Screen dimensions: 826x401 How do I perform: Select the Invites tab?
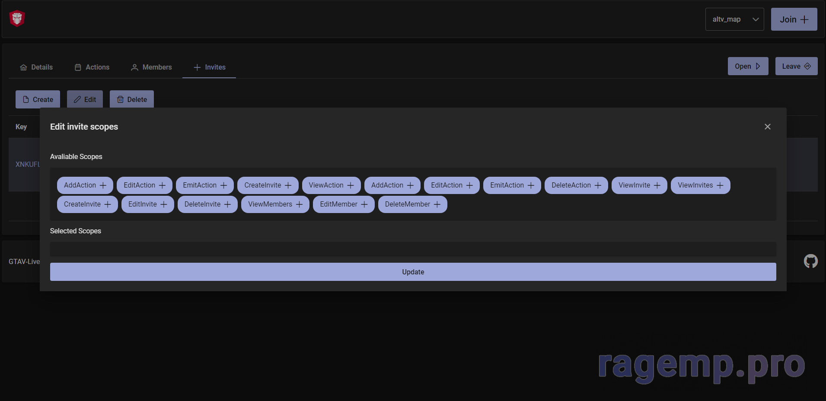coord(209,67)
